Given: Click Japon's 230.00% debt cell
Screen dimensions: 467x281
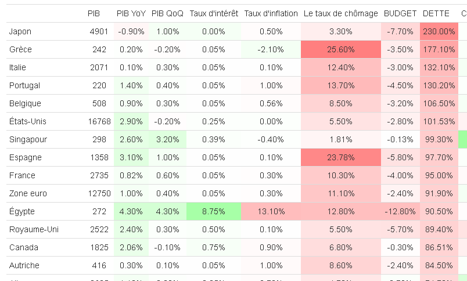Looking at the screenshot, I should tap(439, 31).
